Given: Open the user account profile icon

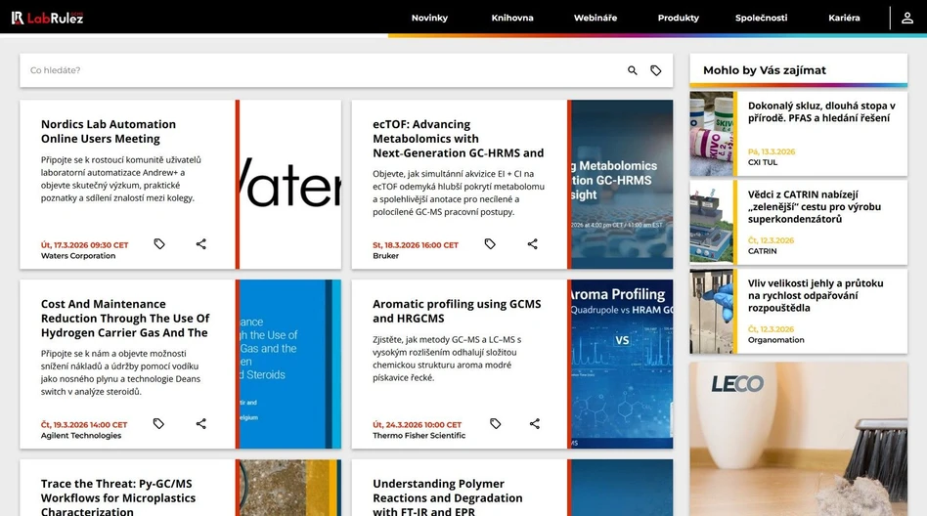Looking at the screenshot, I should [x=906, y=18].
